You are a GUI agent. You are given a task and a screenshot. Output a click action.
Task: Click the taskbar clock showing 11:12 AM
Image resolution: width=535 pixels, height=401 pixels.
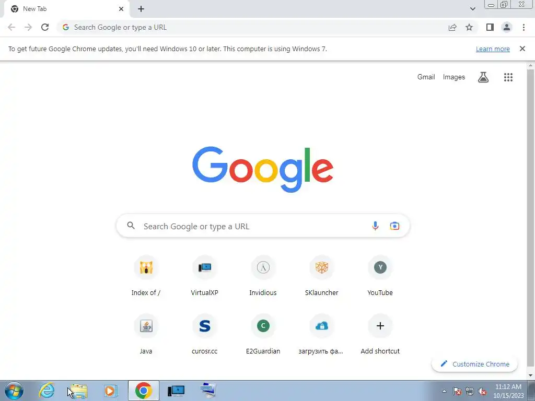(508, 391)
